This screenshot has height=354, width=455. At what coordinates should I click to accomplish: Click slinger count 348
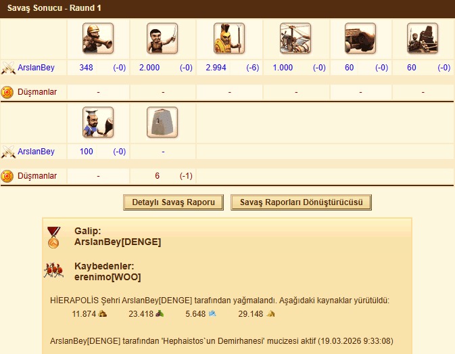86,68
